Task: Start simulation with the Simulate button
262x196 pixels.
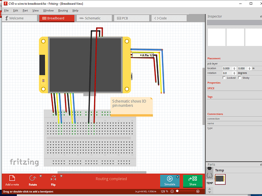Action: coord(169,180)
